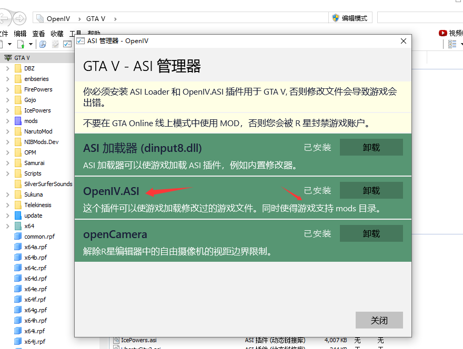This screenshot has height=349, width=463.
Task: Click the OpenIV breadcrumb root icon
Action: 39,18
